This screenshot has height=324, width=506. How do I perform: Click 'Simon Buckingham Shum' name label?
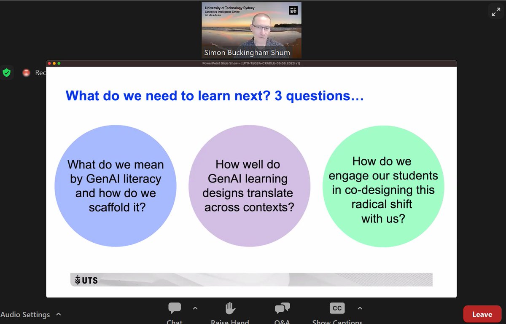click(247, 53)
